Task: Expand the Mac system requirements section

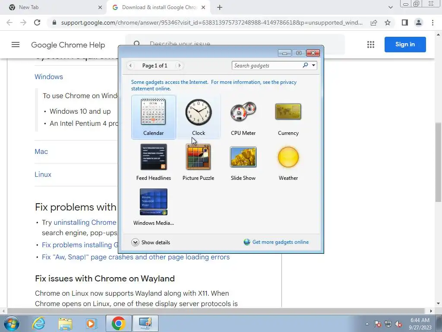Action: tap(41, 151)
